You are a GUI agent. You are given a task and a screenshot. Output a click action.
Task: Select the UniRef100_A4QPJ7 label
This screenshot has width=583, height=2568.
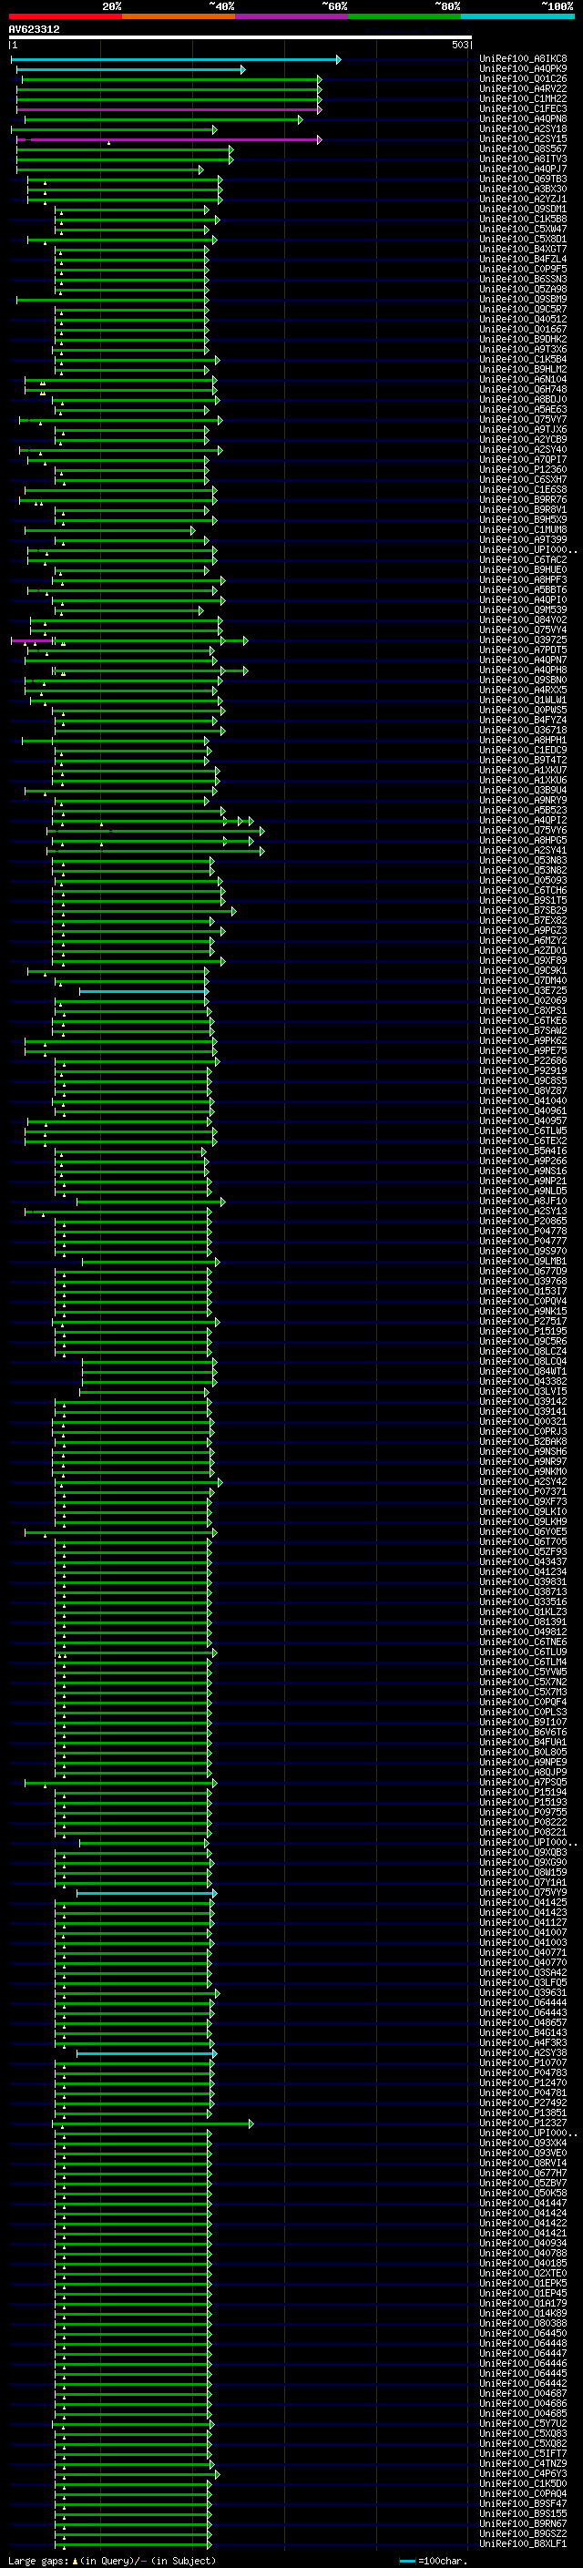coord(523,169)
